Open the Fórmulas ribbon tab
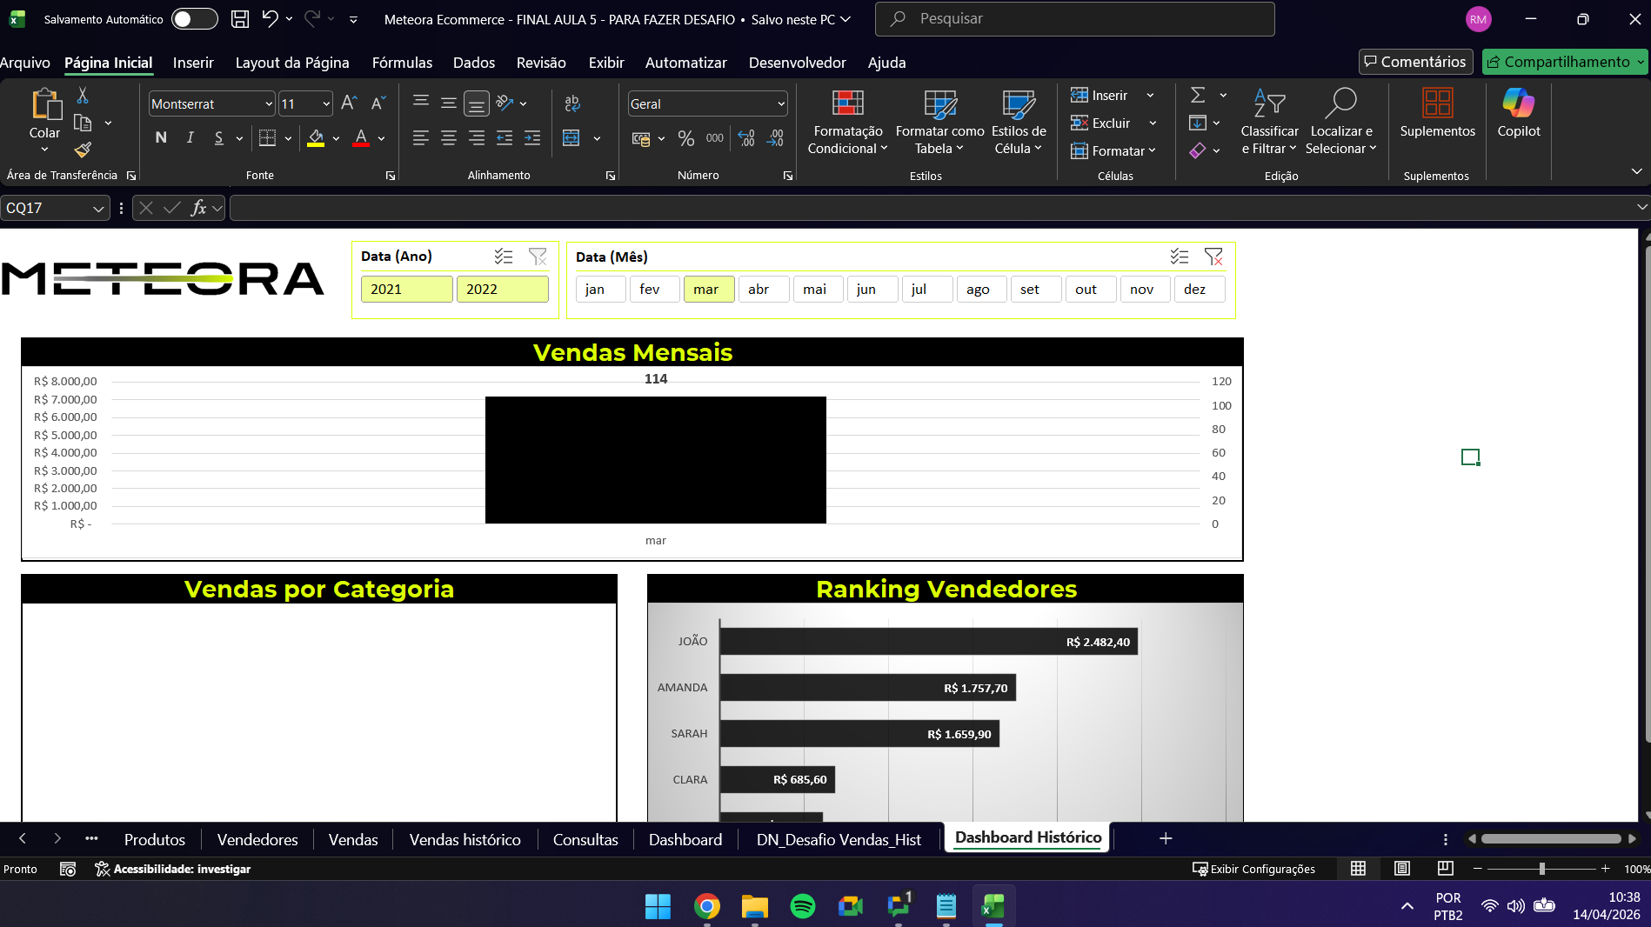 402,63
